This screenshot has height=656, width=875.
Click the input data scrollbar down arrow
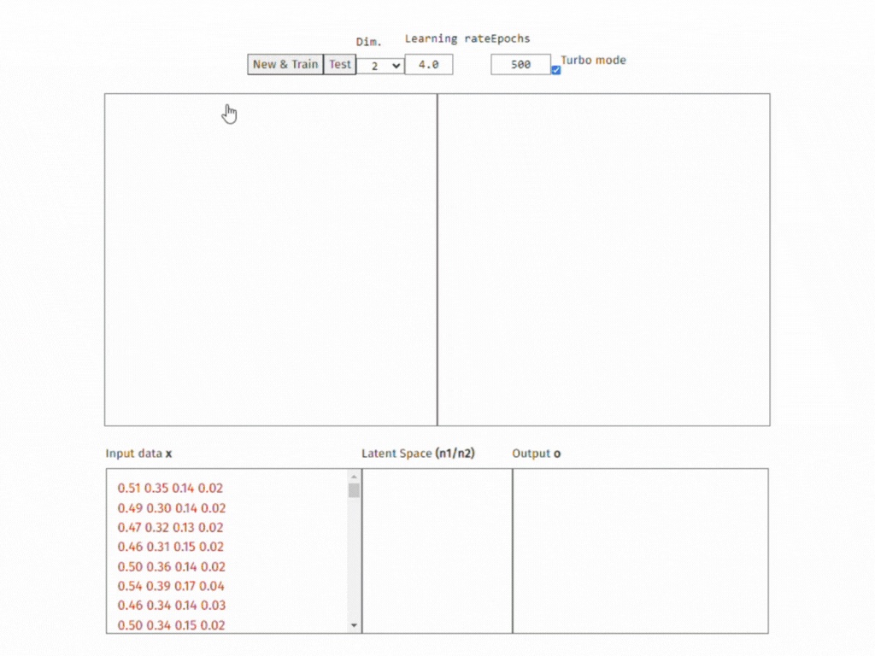click(354, 625)
